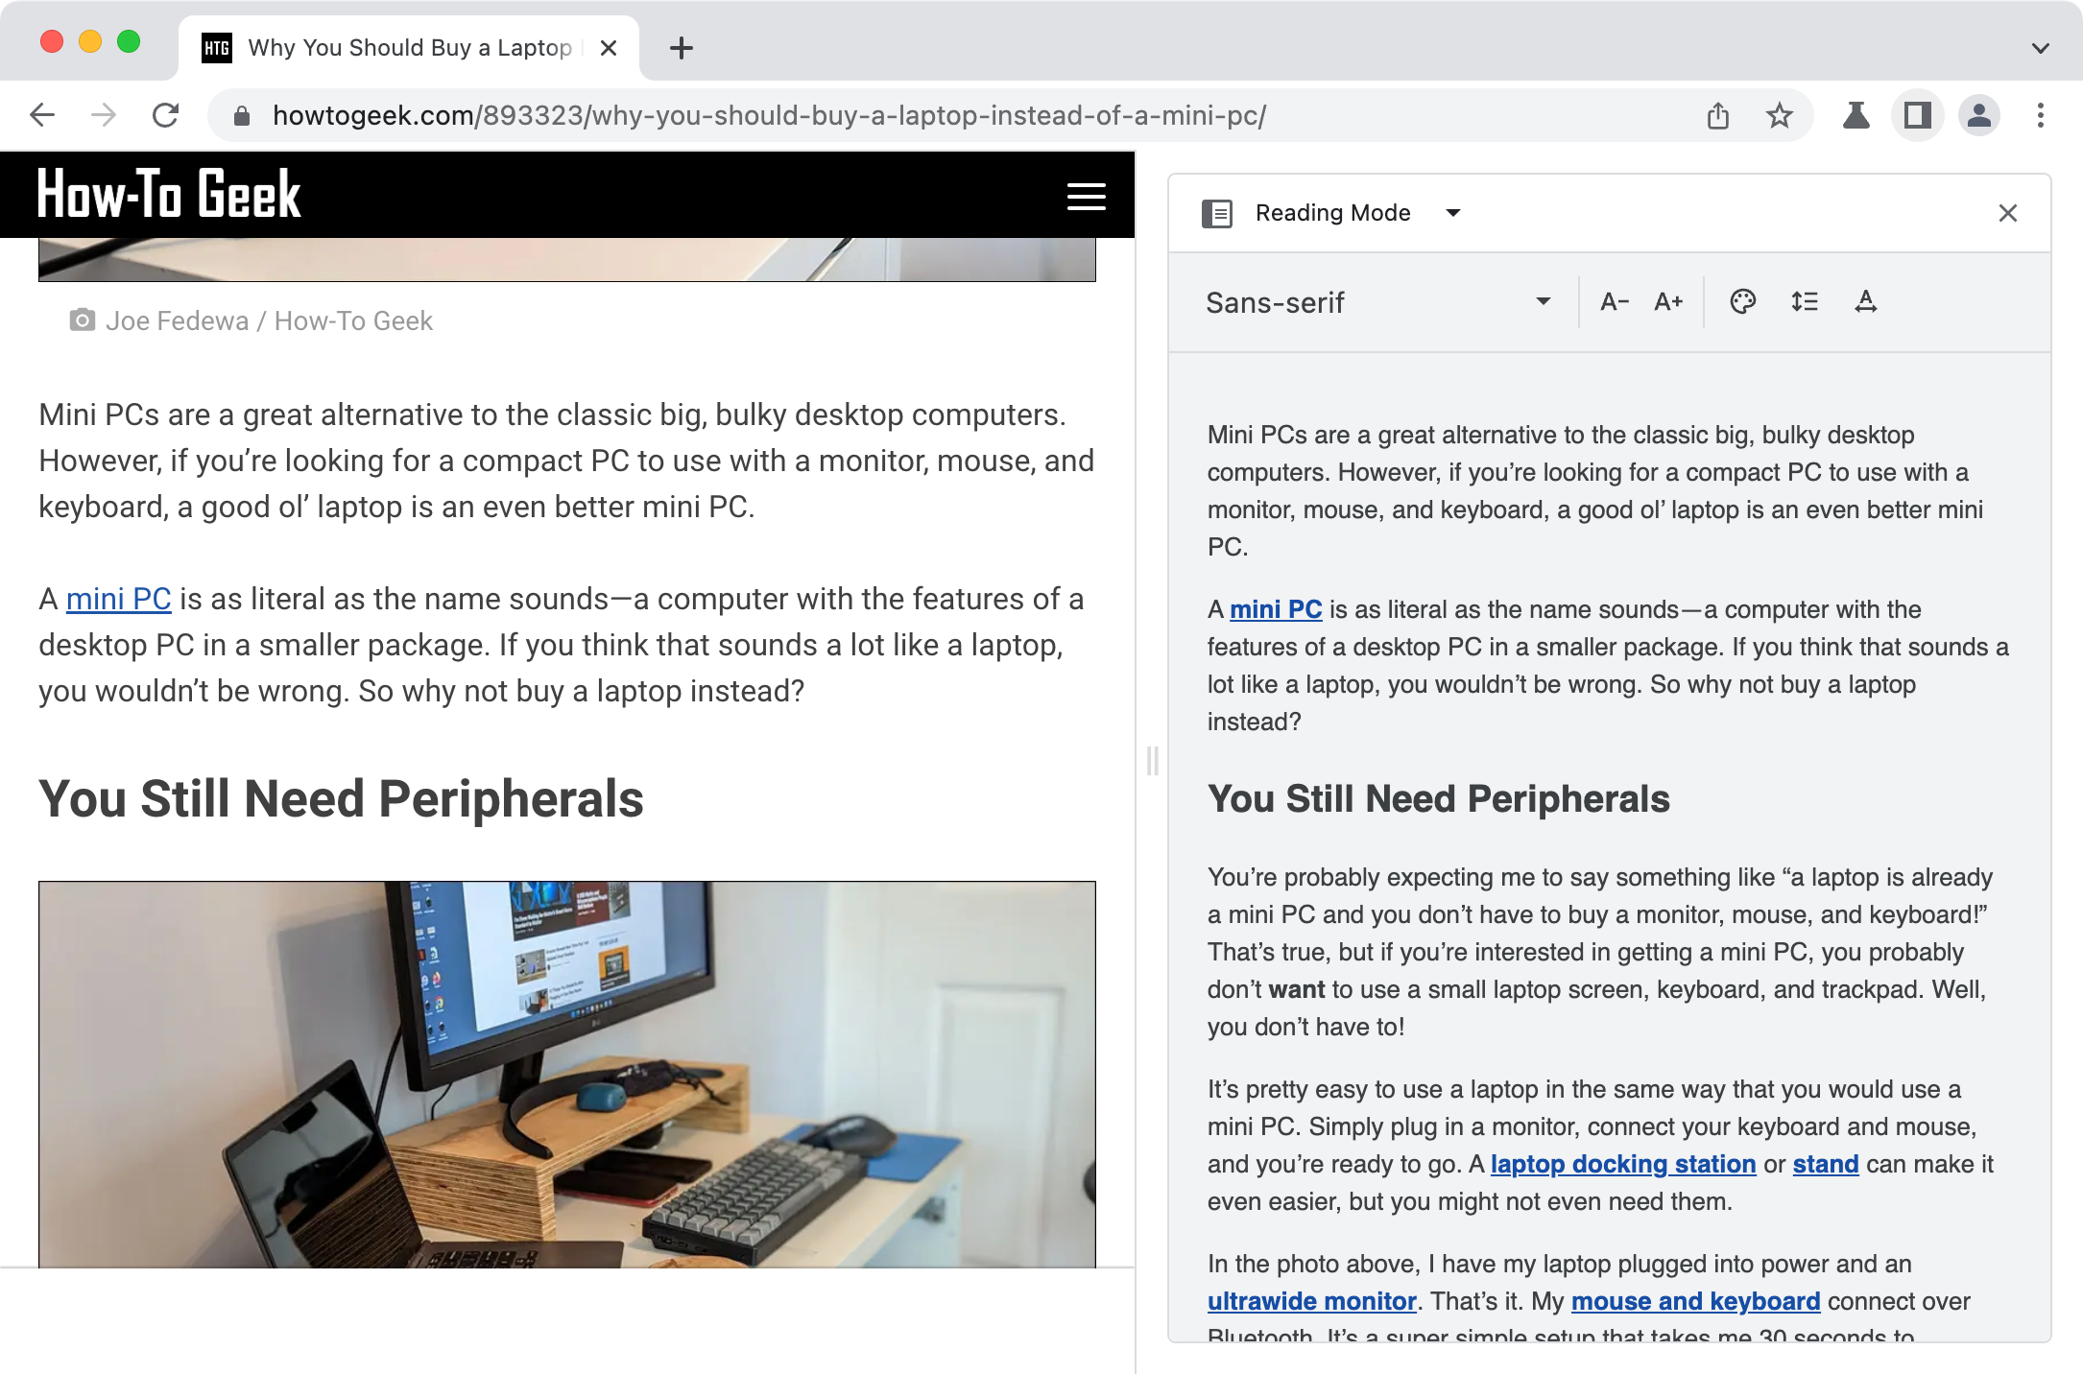The width and height of the screenshot is (2083, 1374).
Task: Bookmark the page using the star icon
Action: tap(1780, 115)
